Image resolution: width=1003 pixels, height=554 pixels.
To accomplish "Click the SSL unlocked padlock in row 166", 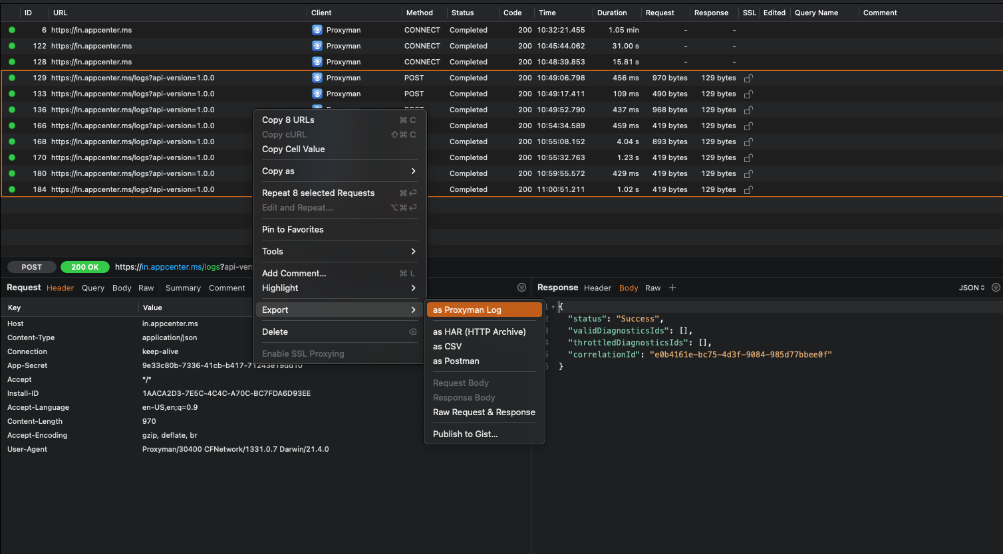I will [x=748, y=126].
